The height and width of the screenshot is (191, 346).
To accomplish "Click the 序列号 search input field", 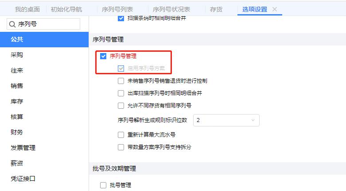I will click(47, 25).
